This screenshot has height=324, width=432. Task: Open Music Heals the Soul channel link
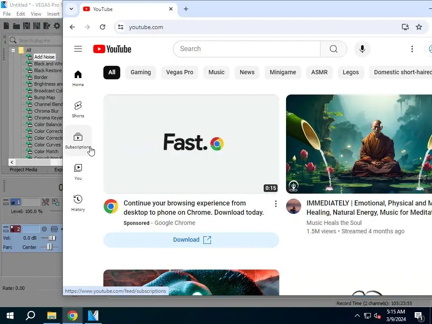334,223
